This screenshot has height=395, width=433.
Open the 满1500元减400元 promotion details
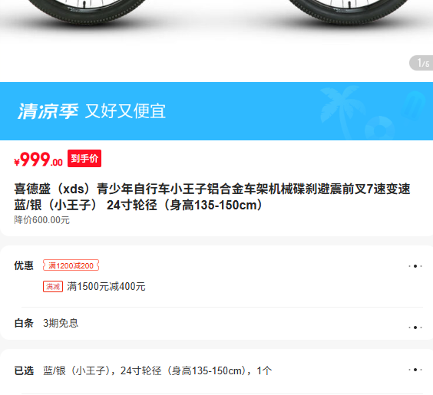pyautogui.click(x=106, y=287)
